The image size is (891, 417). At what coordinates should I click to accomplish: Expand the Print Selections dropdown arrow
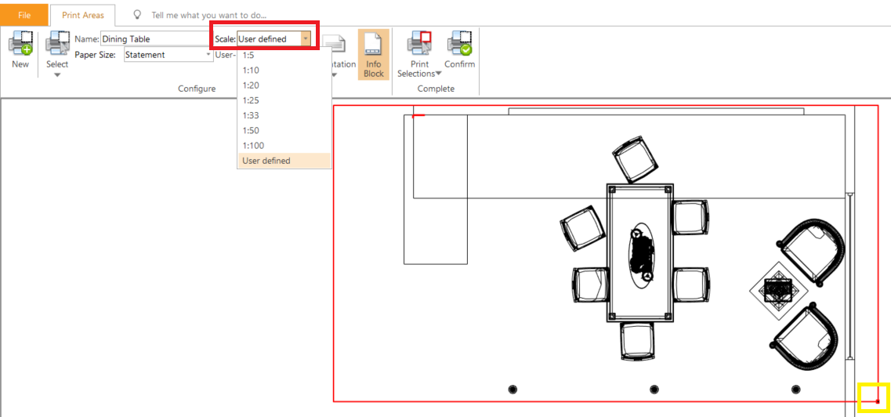coord(438,74)
